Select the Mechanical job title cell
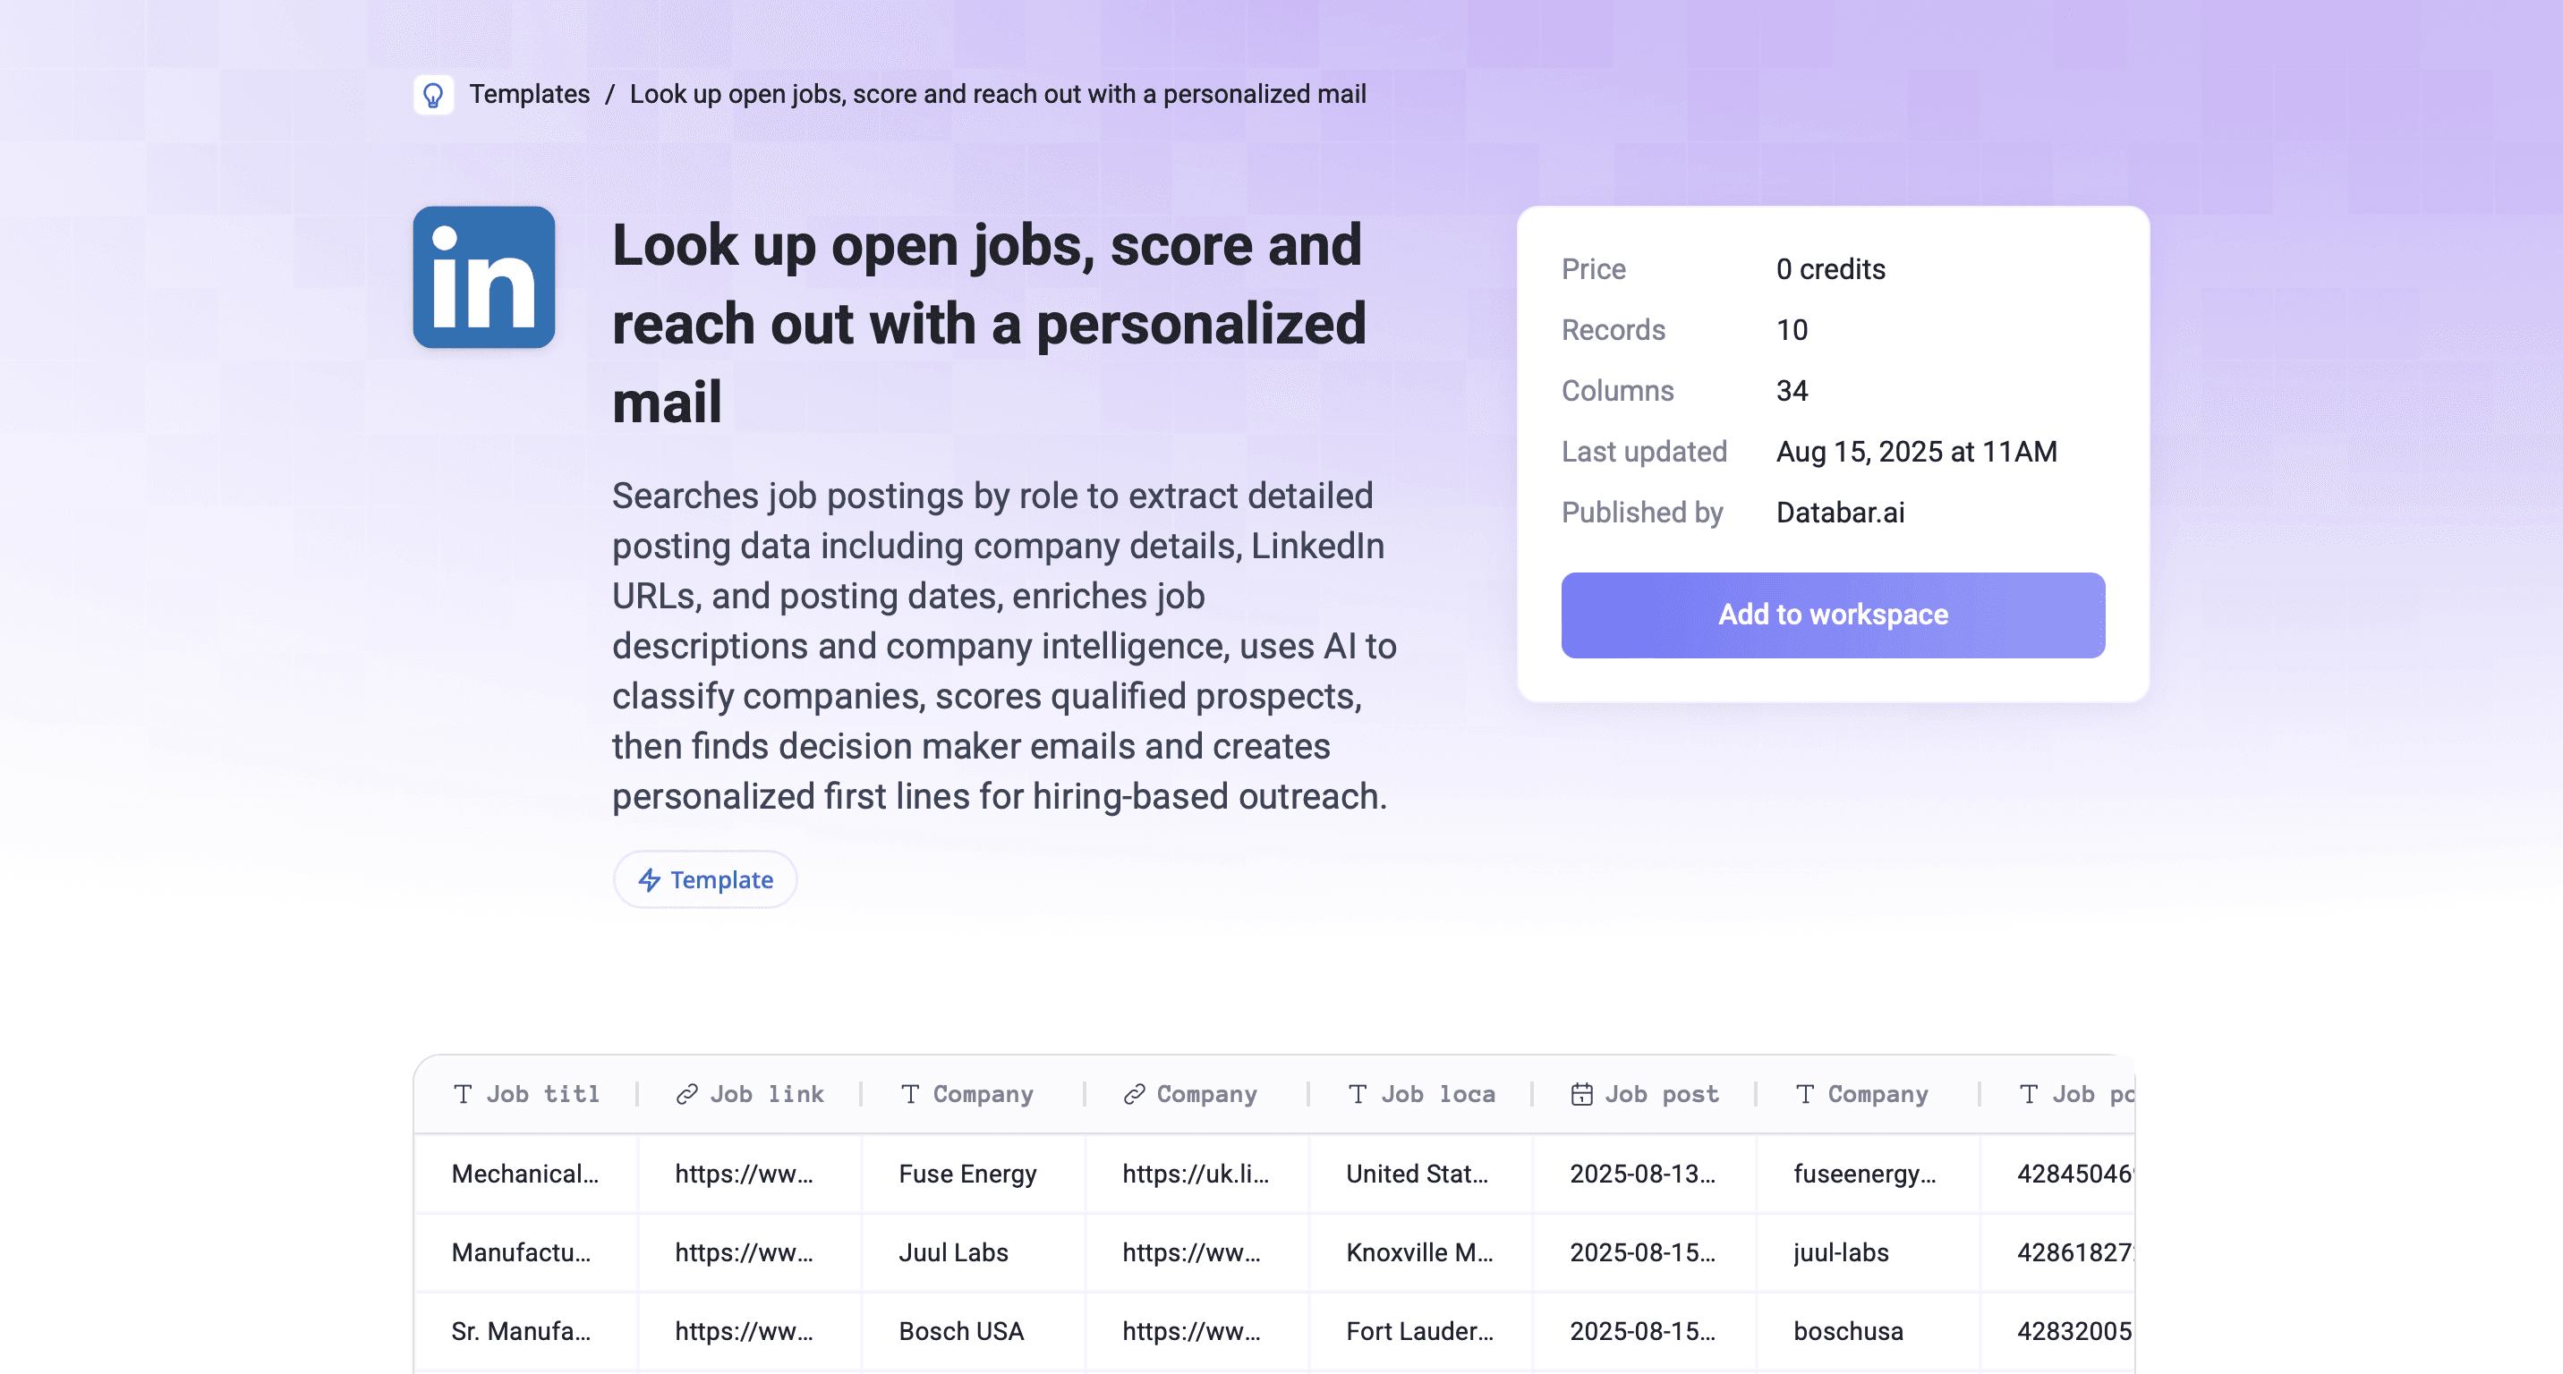This screenshot has width=2563, height=1374. tap(526, 1175)
